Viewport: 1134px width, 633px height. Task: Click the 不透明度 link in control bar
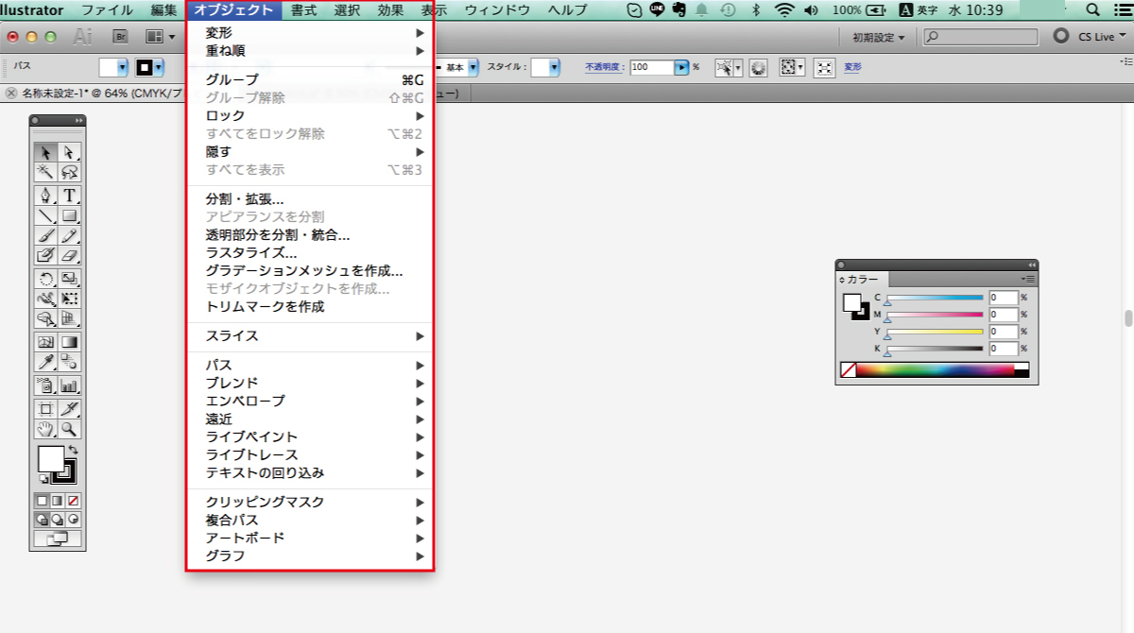coord(605,68)
